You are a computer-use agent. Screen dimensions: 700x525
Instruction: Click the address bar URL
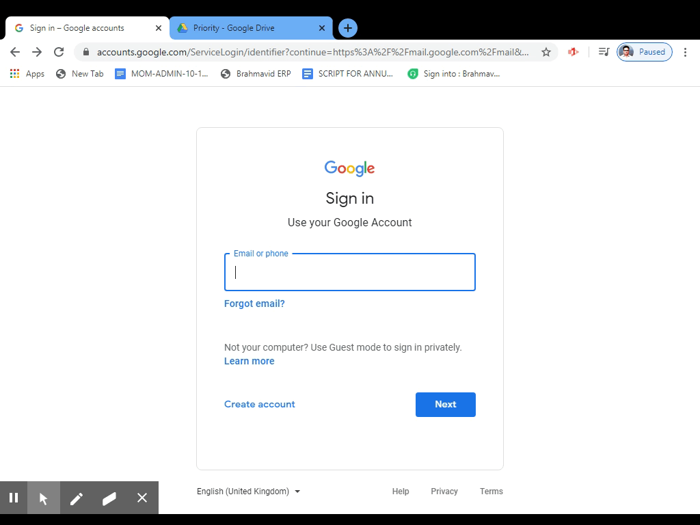(312, 52)
